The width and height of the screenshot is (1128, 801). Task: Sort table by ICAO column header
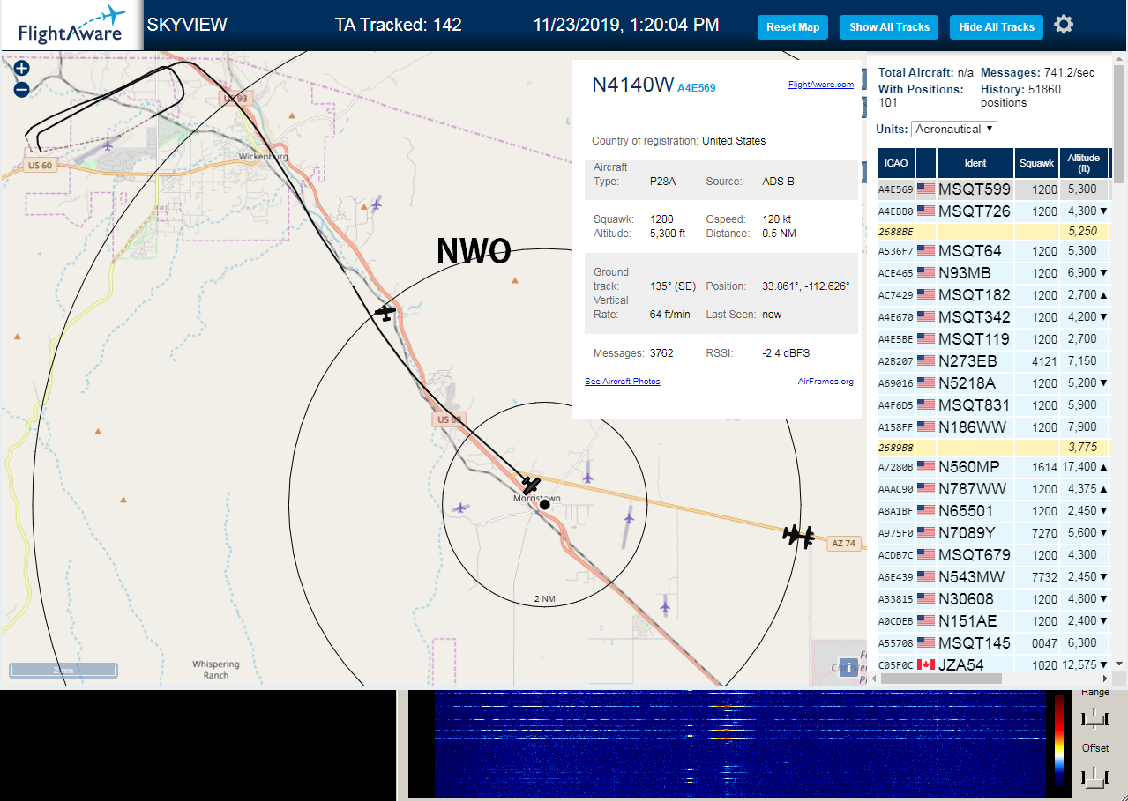point(896,162)
